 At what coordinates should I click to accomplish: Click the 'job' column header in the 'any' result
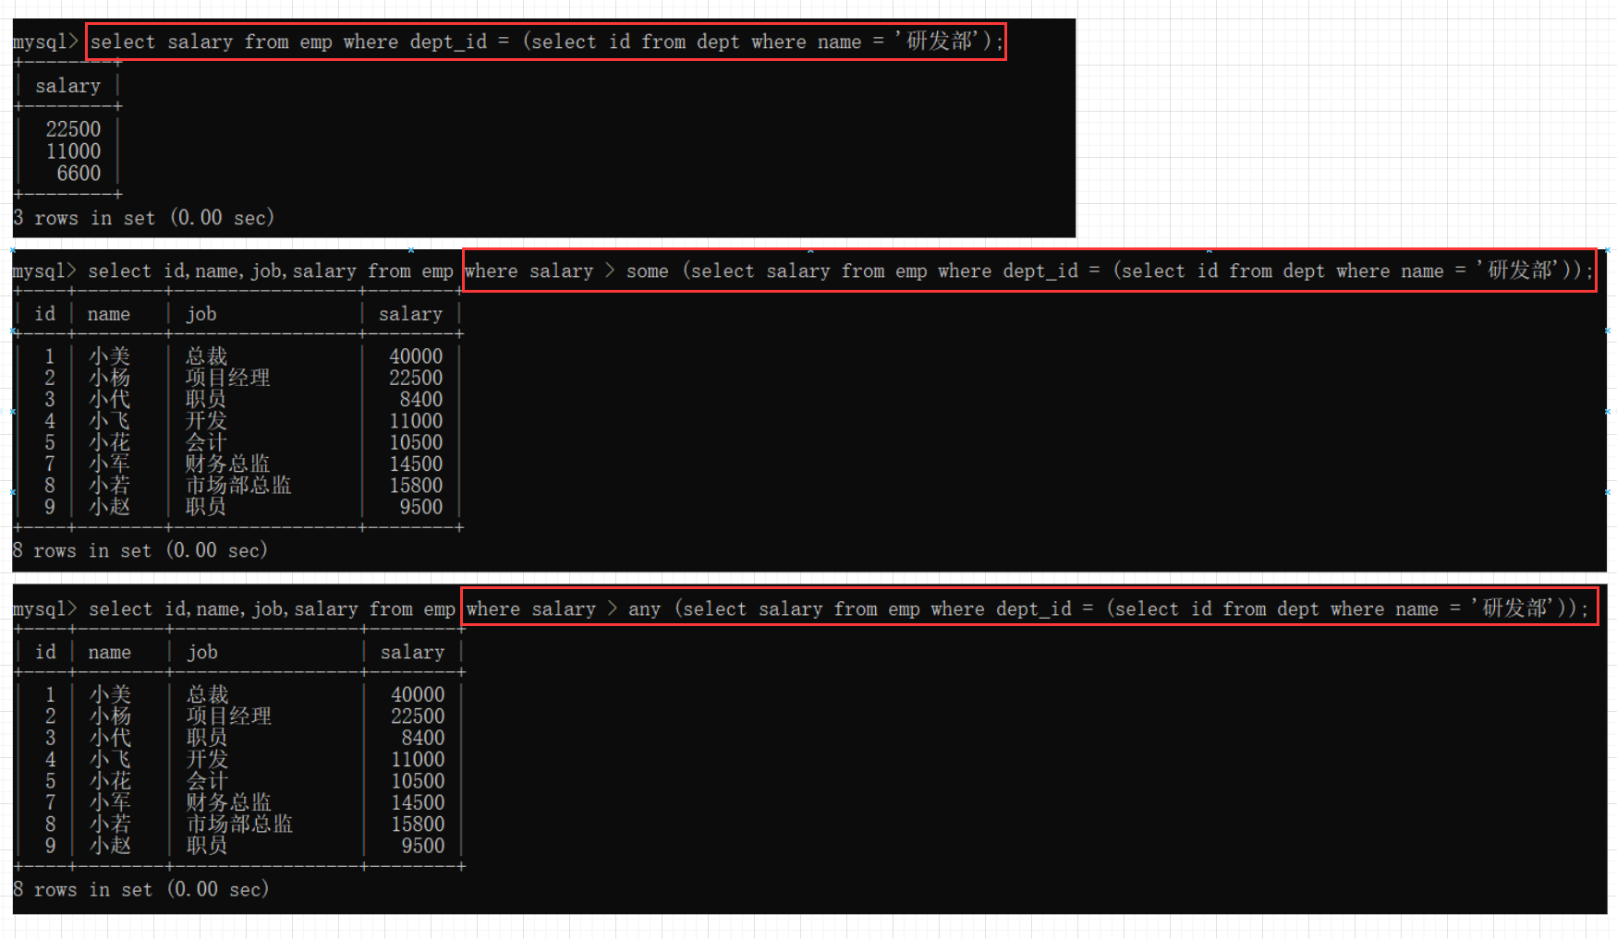click(x=203, y=652)
